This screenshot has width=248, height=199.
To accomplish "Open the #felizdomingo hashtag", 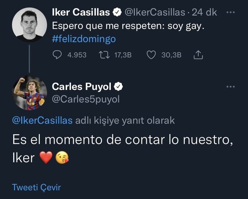I will point(84,39).
